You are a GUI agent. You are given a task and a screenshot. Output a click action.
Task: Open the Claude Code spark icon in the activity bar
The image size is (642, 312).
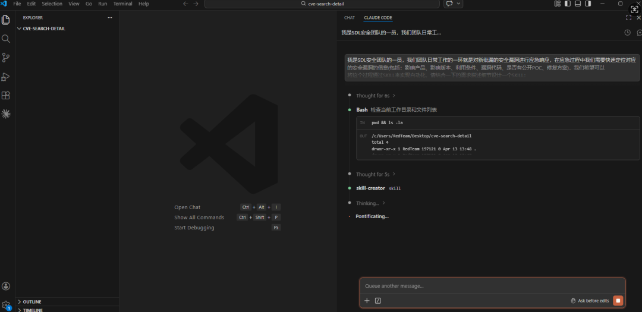[x=6, y=114]
